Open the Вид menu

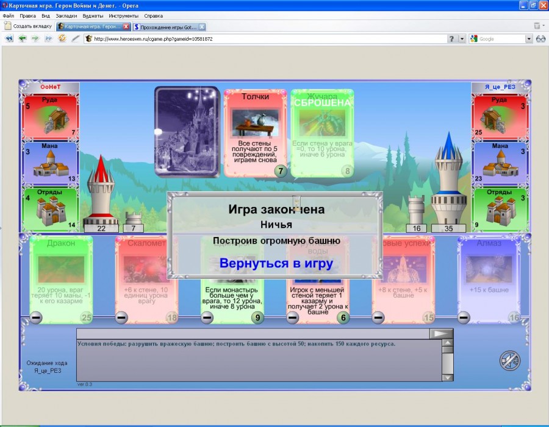tap(46, 16)
